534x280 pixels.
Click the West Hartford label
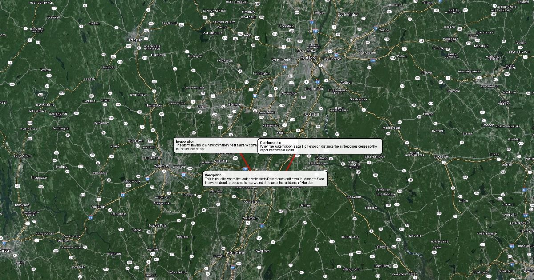pyautogui.click(x=282, y=60)
